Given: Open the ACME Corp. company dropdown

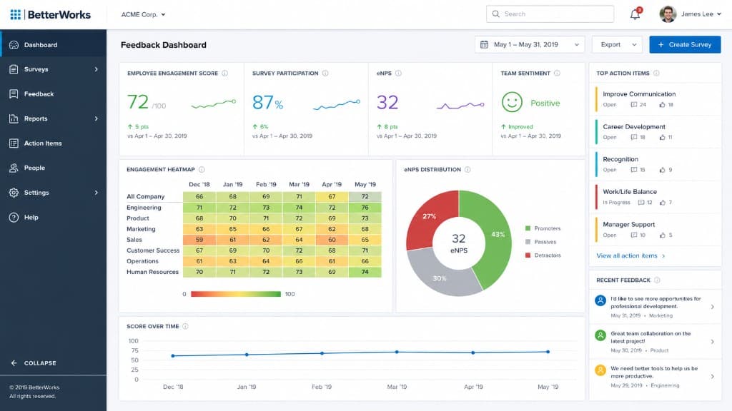Looking at the screenshot, I should click(x=143, y=14).
